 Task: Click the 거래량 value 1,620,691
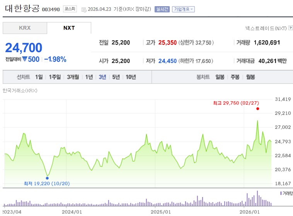pos(267,43)
